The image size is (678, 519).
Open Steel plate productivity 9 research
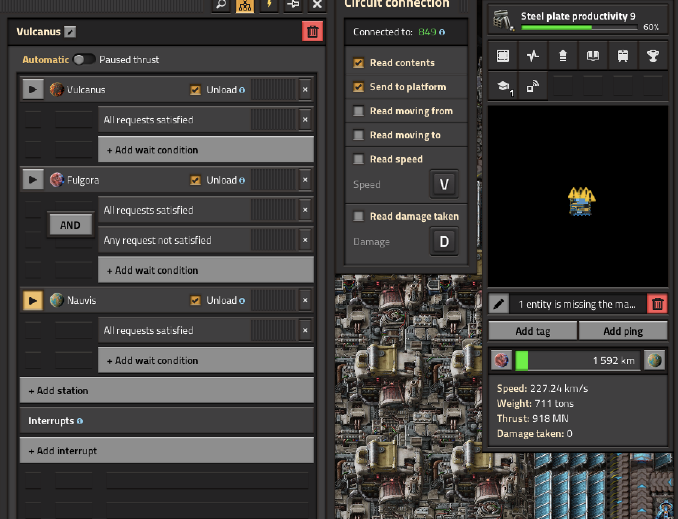tap(578, 20)
